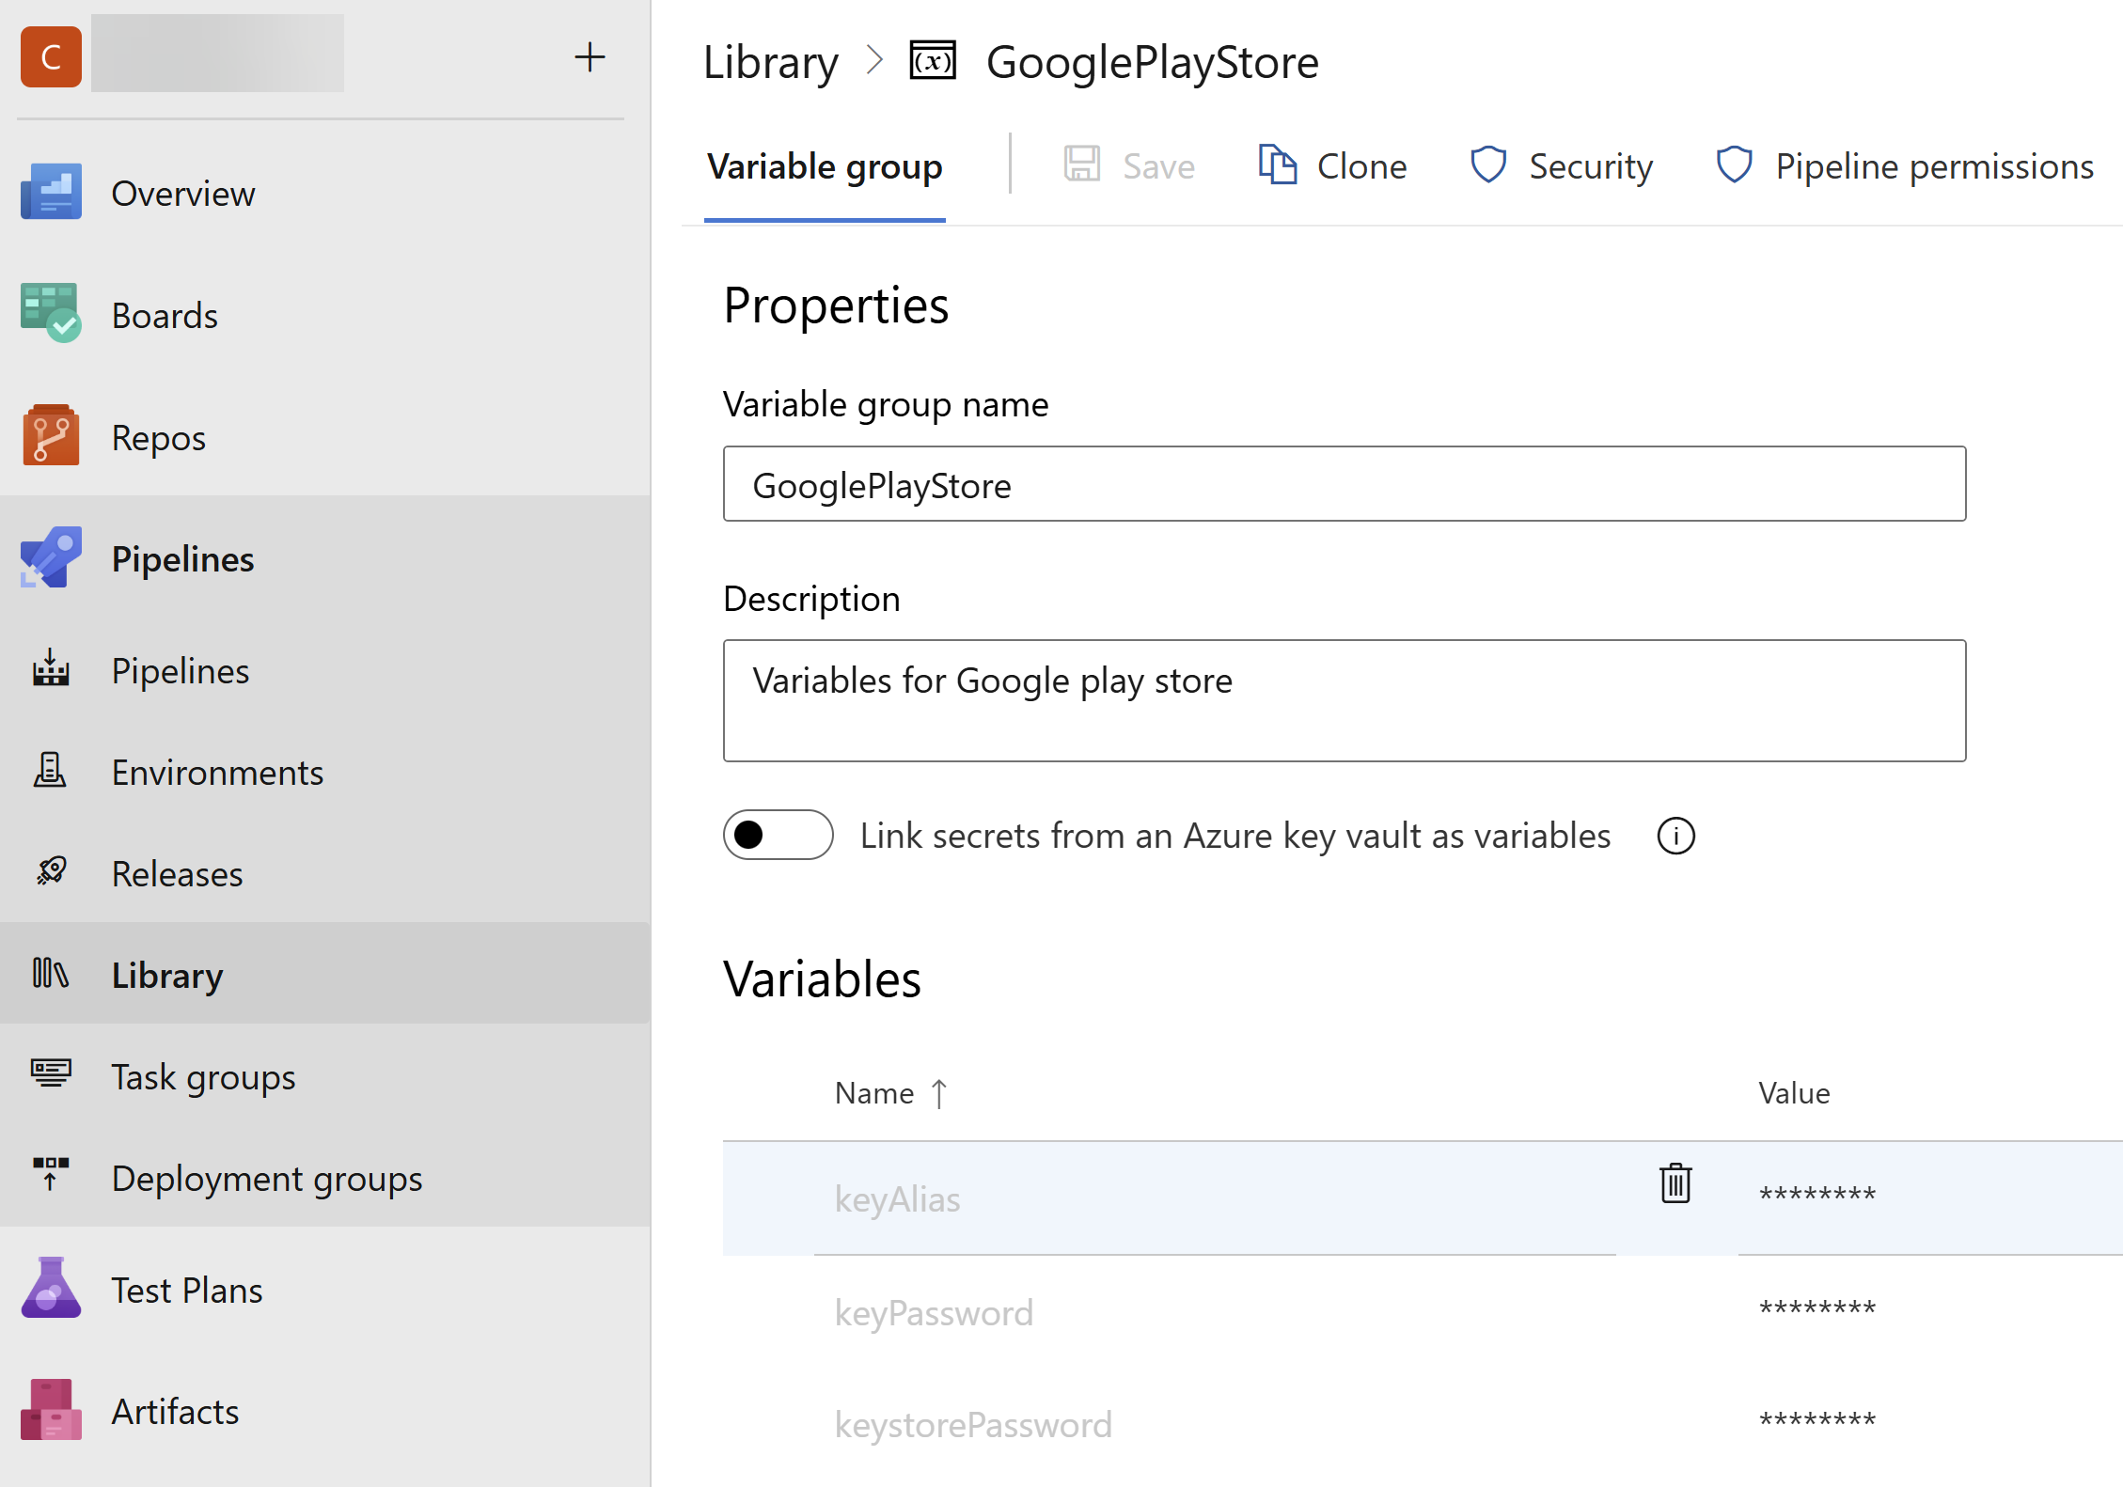2123x1487 pixels.
Task: Toggle Link secrets from Azure key vault
Action: [x=778, y=835]
